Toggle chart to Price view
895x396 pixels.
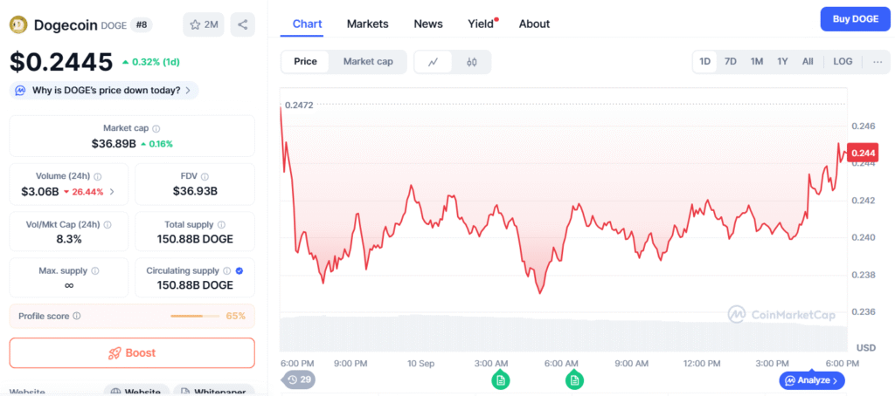(305, 62)
